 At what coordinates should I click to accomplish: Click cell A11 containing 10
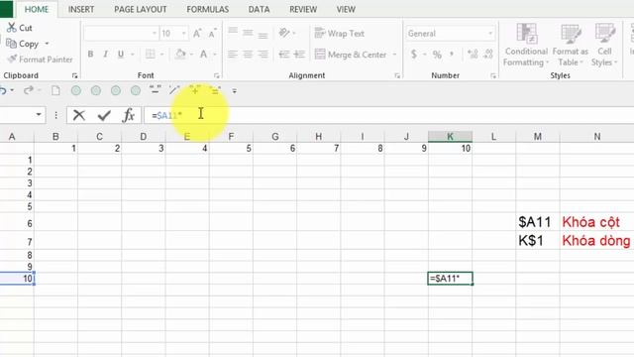coord(17,279)
